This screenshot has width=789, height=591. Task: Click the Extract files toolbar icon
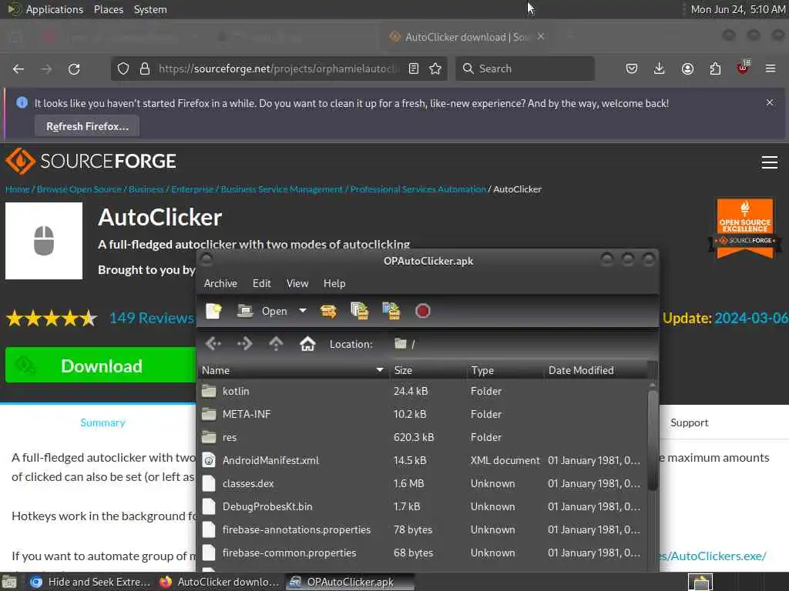[328, 311]
